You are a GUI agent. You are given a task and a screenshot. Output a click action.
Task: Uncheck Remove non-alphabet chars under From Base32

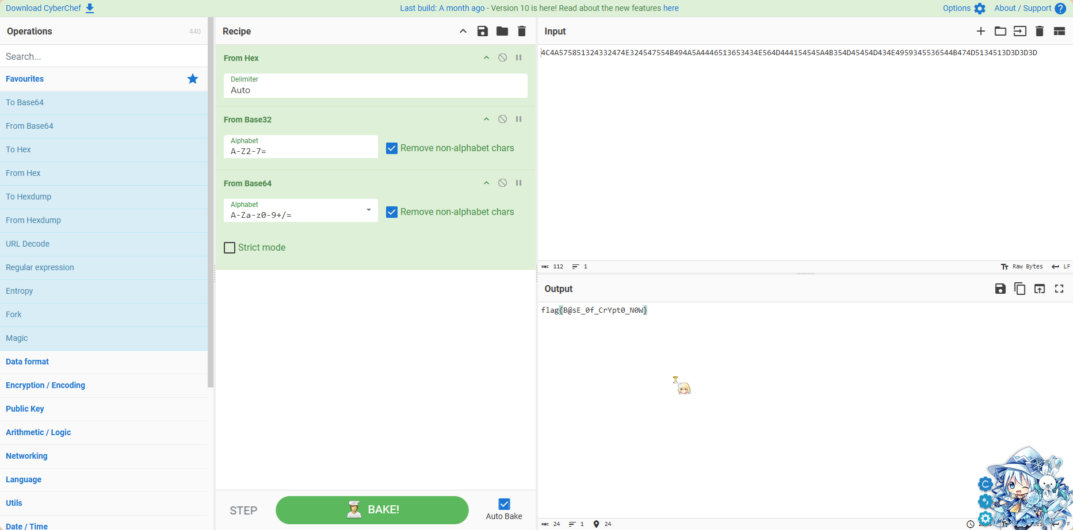pyautogui.click(x=392, y=148)
